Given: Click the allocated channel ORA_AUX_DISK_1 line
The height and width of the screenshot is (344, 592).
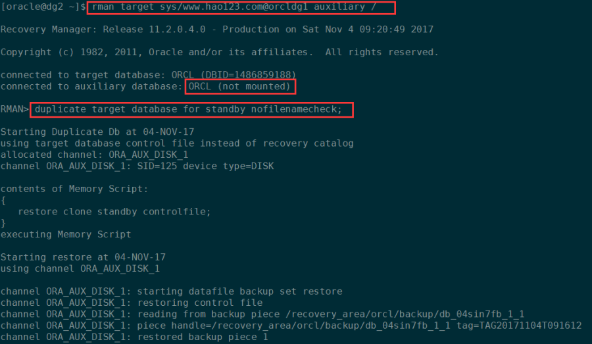Looking at the screenshot, I should [94, 155].
